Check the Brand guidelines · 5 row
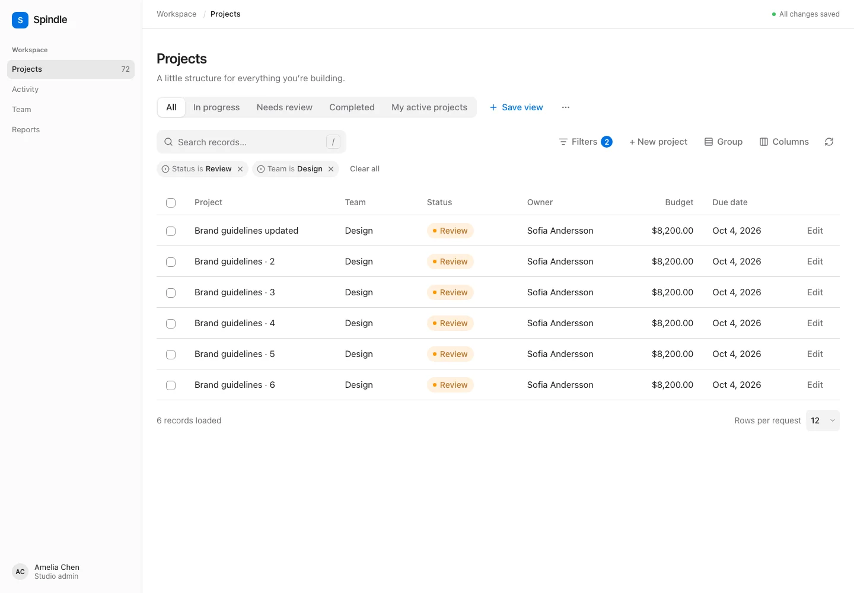Image resolution: width=854 pixels, height=593 pixels. pyautogui.click(x=171, y=355)
